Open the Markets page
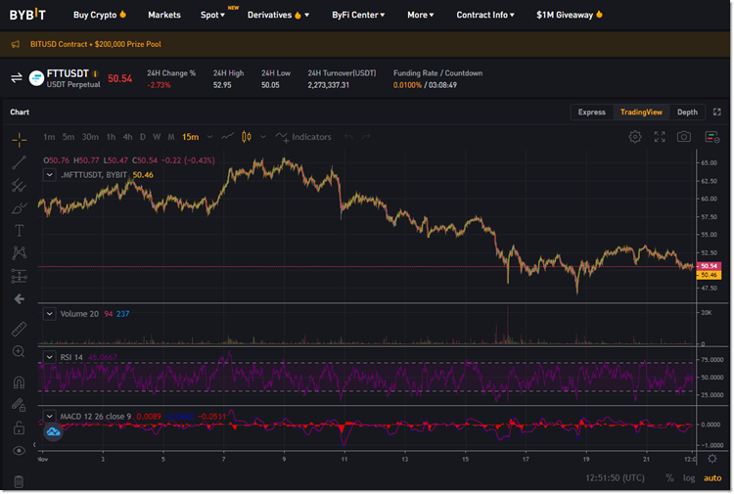 163,15
